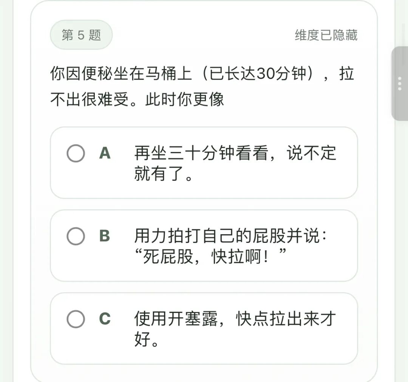408x382 pixels.
Task: Click the three-dot icon on the side handle
Action: (x=400, y=83)
